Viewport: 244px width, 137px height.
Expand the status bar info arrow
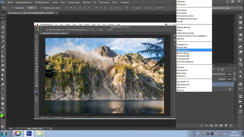click(51, 129)
